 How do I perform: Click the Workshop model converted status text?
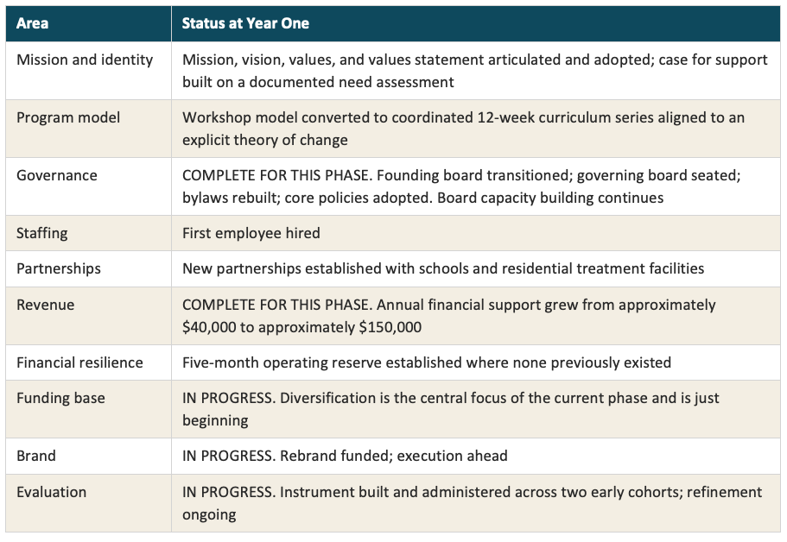[463, 129]
